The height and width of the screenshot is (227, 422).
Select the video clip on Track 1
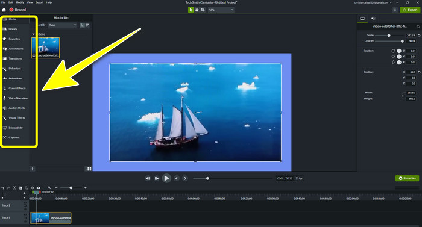(51, 218)
